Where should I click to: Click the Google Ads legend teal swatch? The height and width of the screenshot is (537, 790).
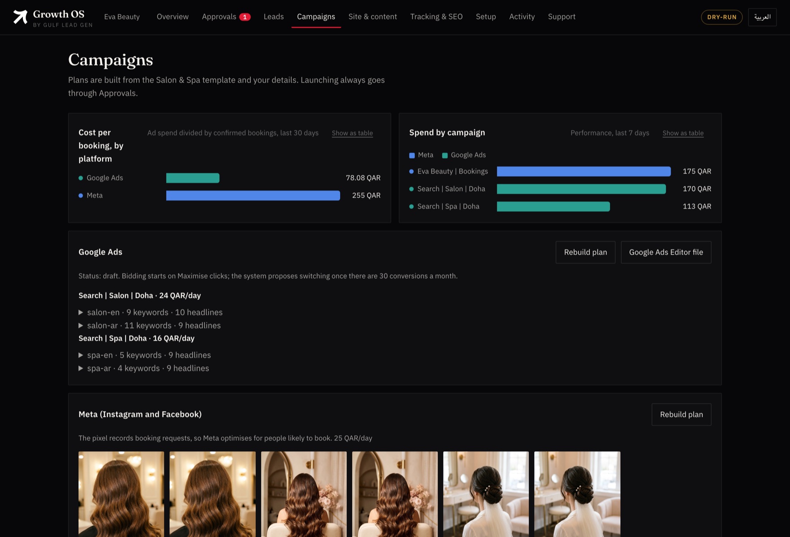point(445,155)
